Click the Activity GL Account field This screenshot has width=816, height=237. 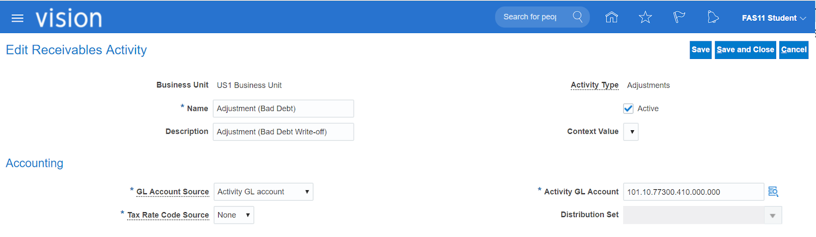[x=693, y=192]
